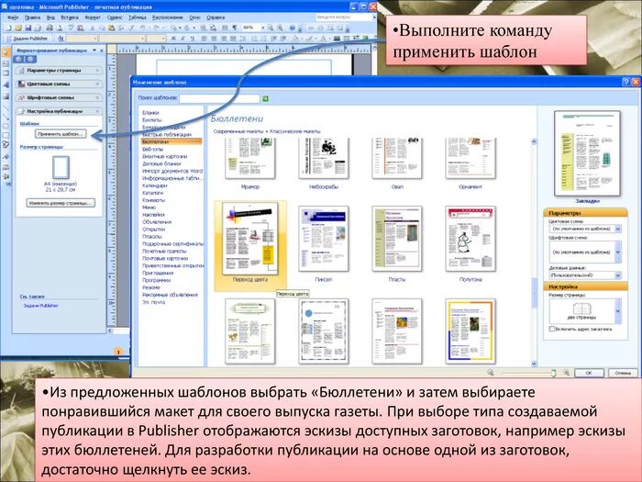Screen dimensions: 642x482
Task: Open the Цветовая схема dropdown in dialog
Action: (617, 229)
